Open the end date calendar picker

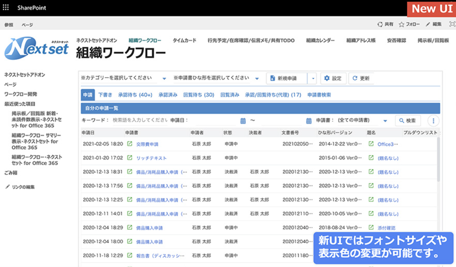309,121
